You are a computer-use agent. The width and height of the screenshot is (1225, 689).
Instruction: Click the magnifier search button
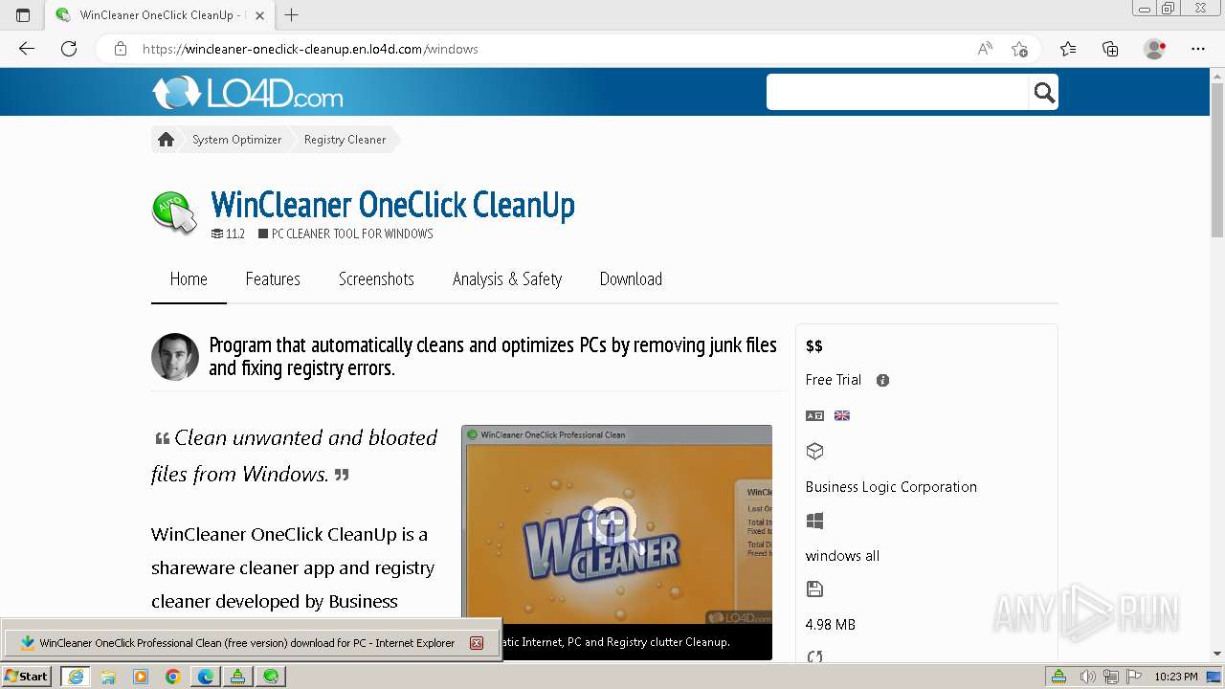pyautogui.click(x=1044, y=92)
